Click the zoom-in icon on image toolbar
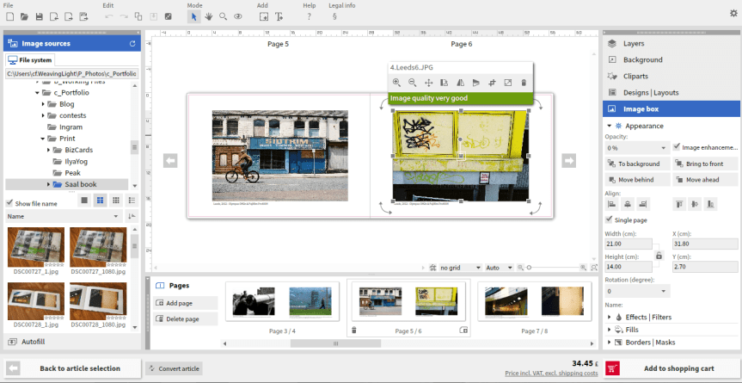Viewport: 742px width, 383px height. pos(396,83)
